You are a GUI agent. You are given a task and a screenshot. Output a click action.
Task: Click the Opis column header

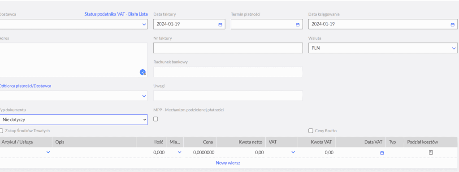(94, 142)
